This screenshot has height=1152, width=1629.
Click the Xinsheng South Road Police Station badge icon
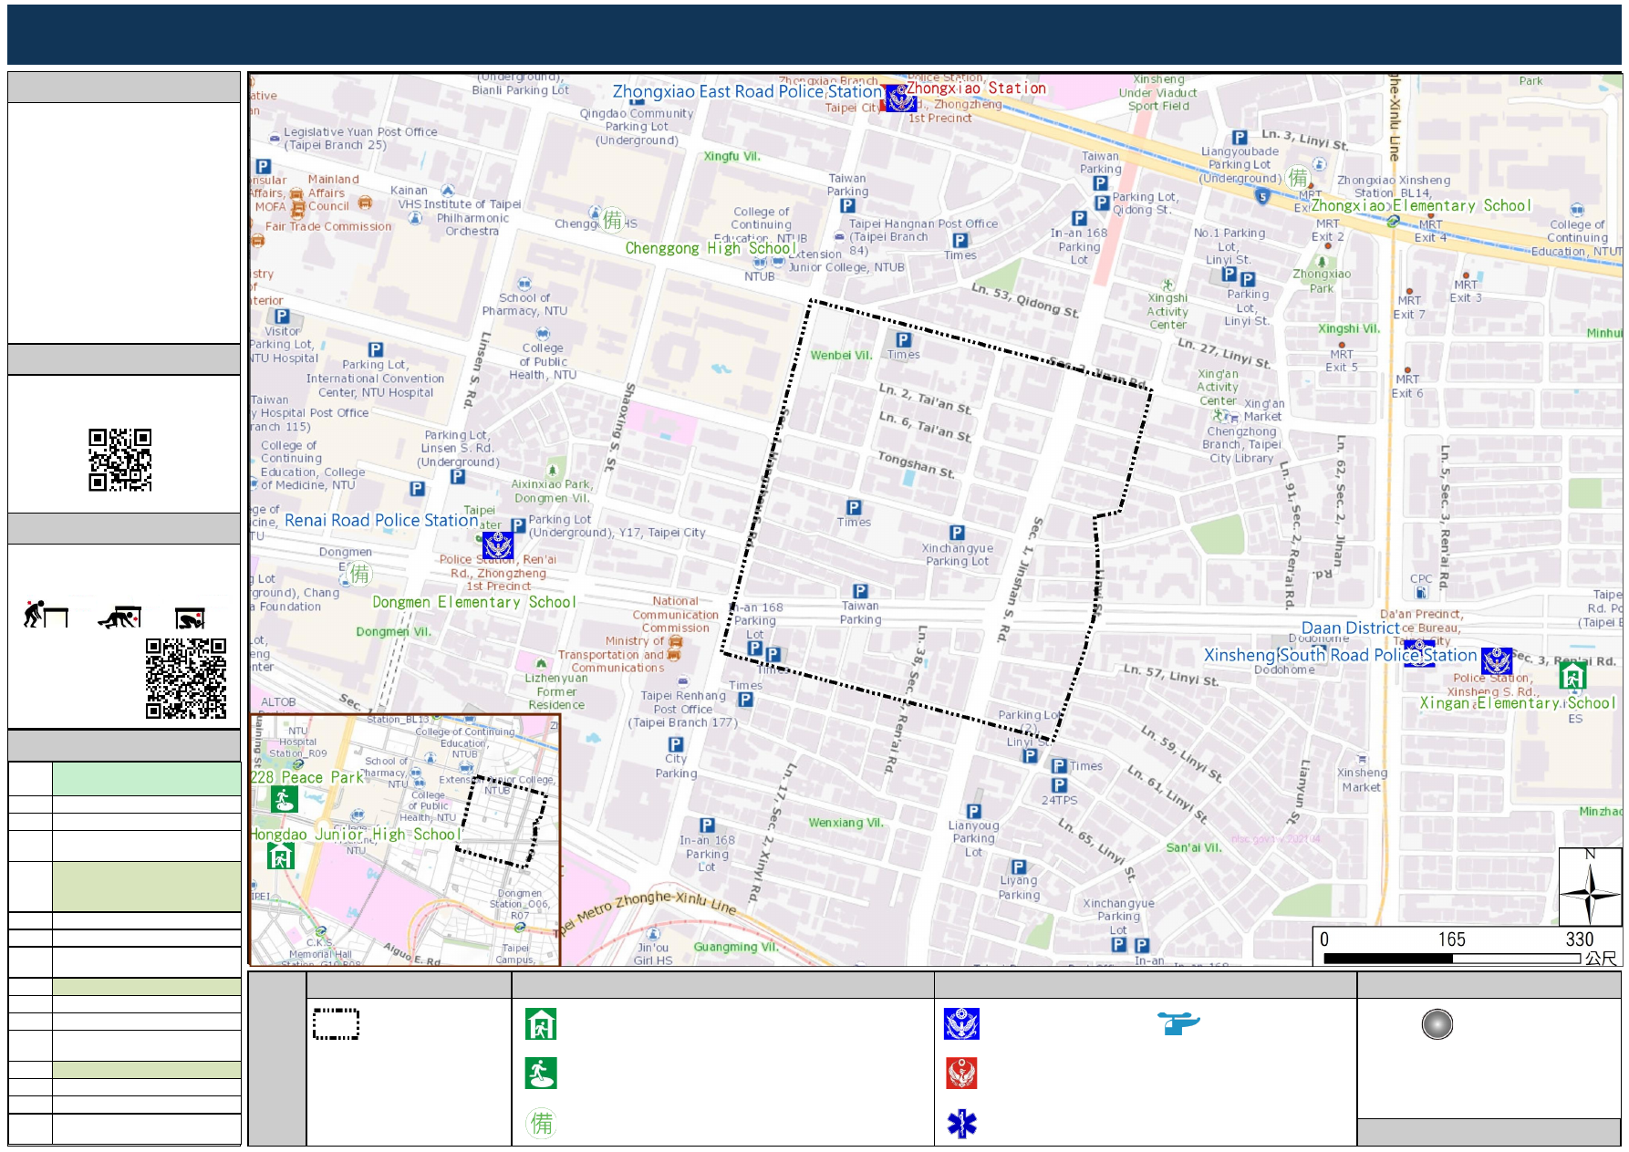tap(1497, 660)
